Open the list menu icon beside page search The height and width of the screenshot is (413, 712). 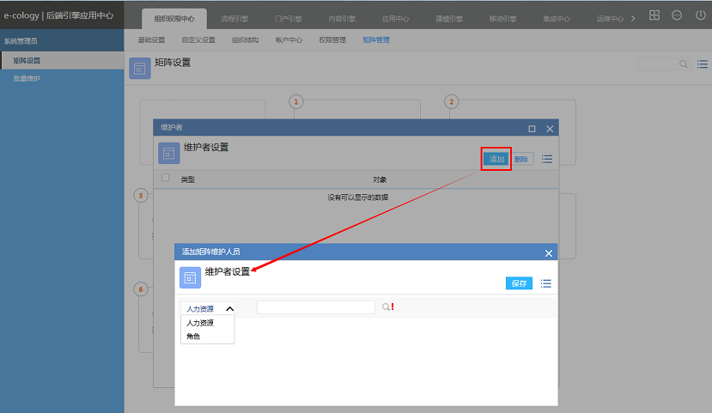tap(703, 64)
